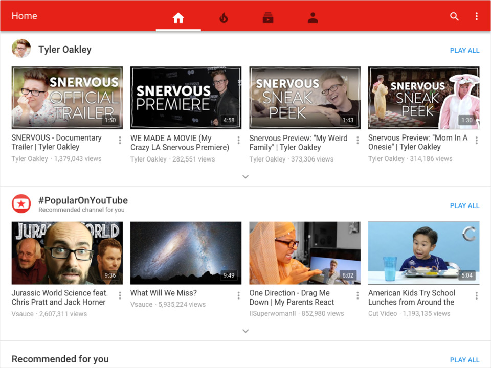
Task: Open options for One Direction Drag Me Down
Action: 358,295
